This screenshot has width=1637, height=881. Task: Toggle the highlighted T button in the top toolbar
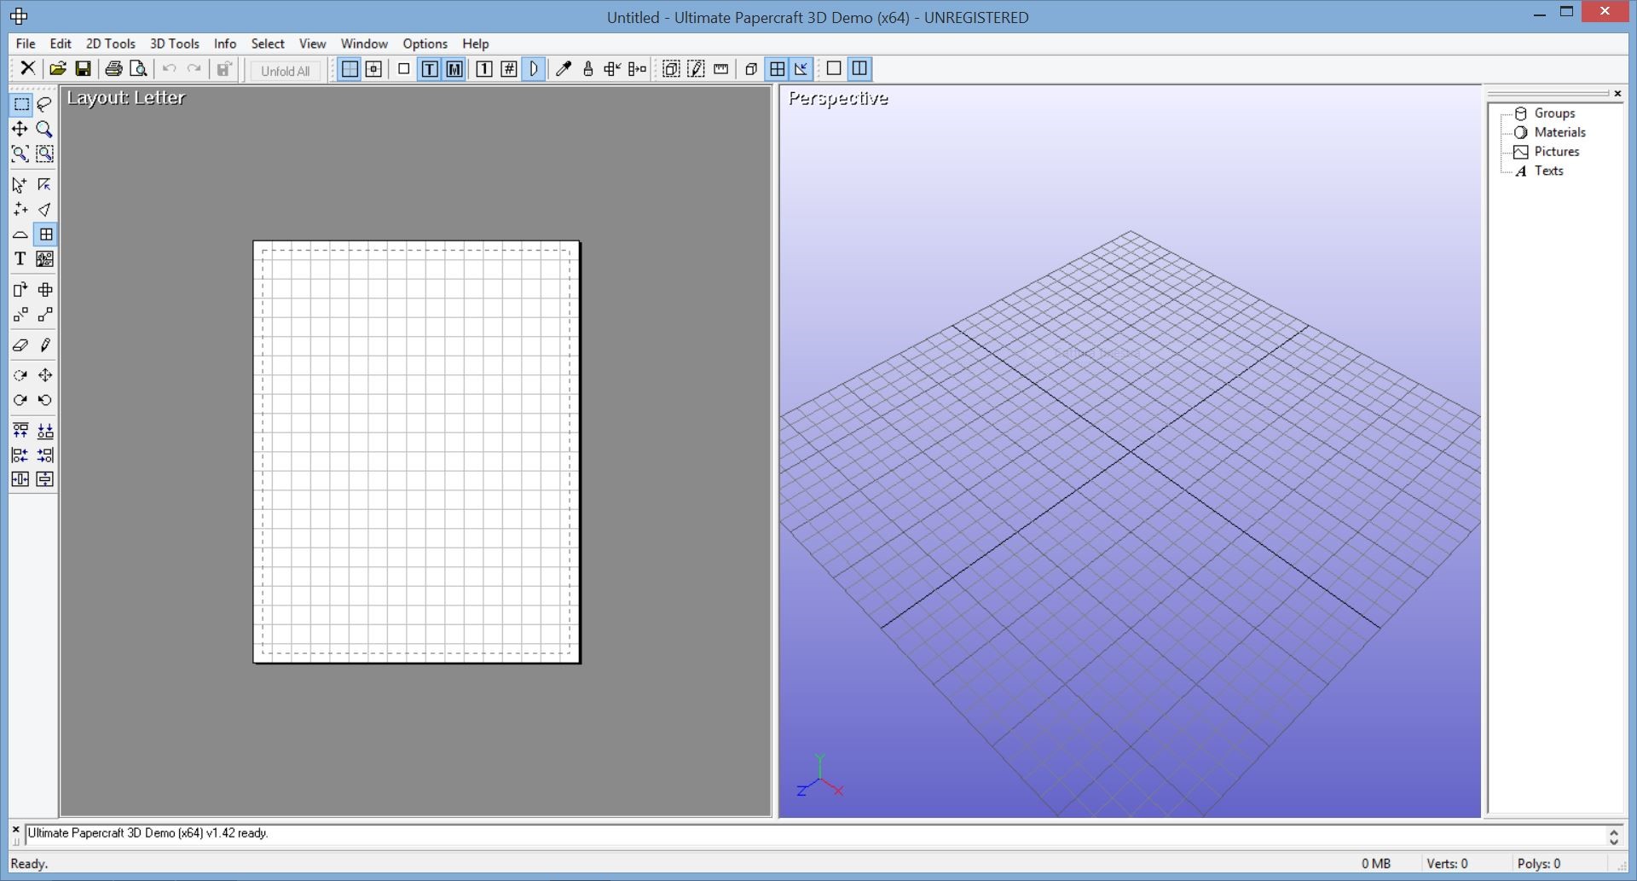[x=430, y=69]
